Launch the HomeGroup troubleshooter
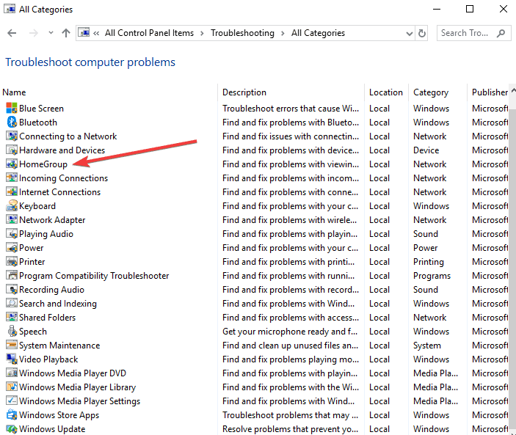Viewport: 516px width, 435px height. coord(43,164)
